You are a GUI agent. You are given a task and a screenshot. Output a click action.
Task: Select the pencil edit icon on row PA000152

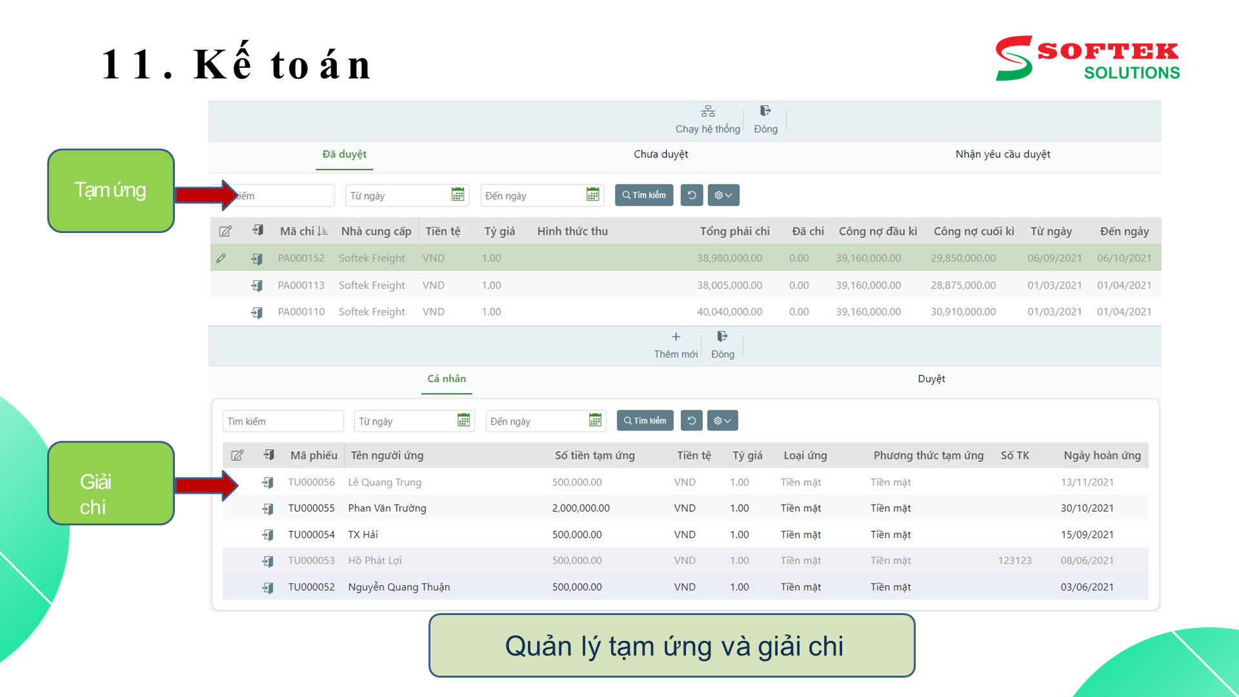(x=222, y=258)
